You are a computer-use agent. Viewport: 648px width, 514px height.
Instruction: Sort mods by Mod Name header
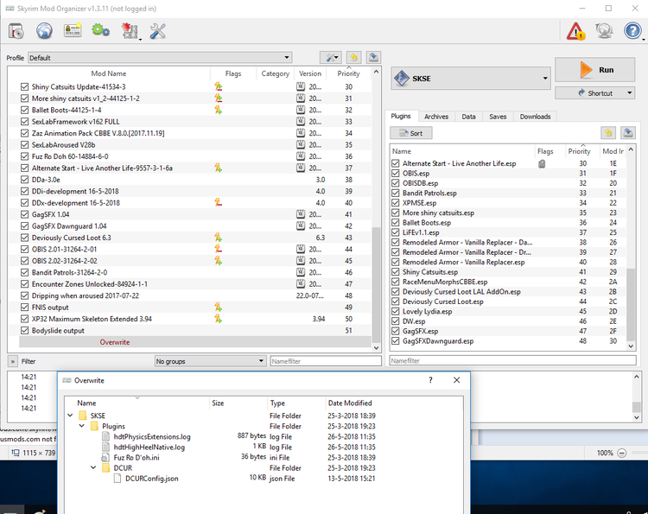[x=109, y=73]
